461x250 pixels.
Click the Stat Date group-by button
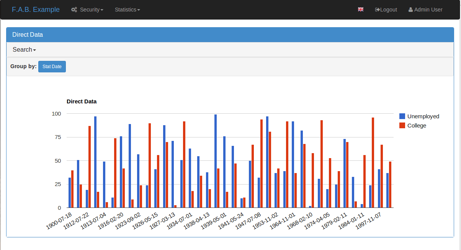point(52,66)
